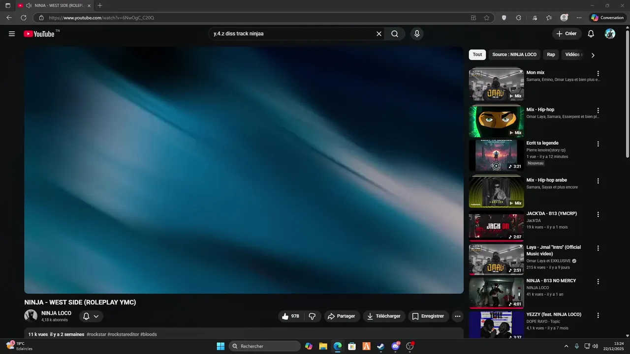Click the Enregistrer button
This screenshot has width=630, height=354.
click(x=428, y=316)
